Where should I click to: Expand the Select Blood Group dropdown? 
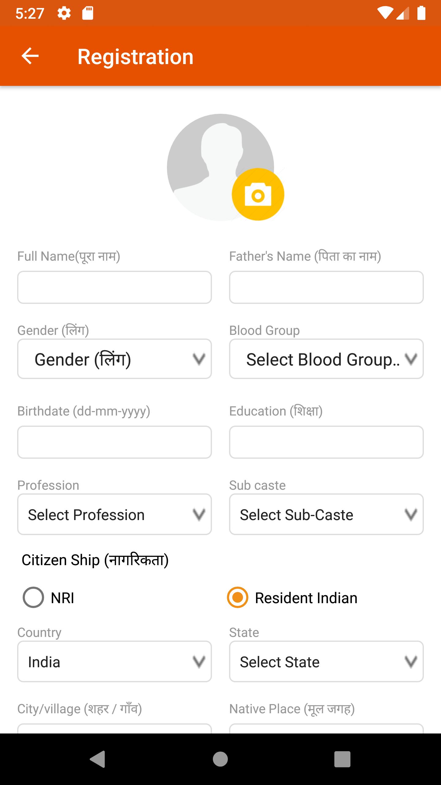326,359
